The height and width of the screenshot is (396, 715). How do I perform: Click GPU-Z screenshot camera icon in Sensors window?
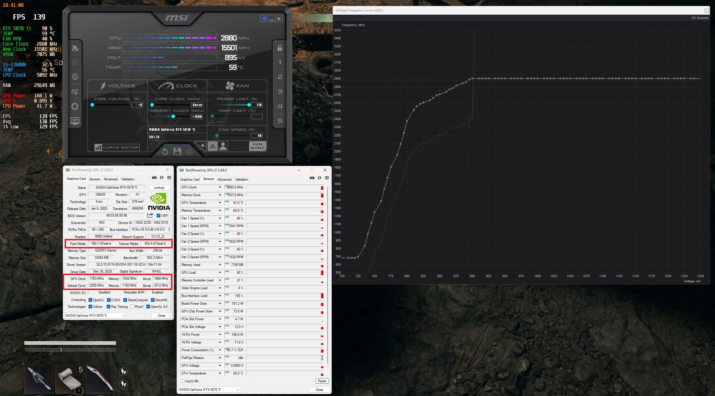312,178
